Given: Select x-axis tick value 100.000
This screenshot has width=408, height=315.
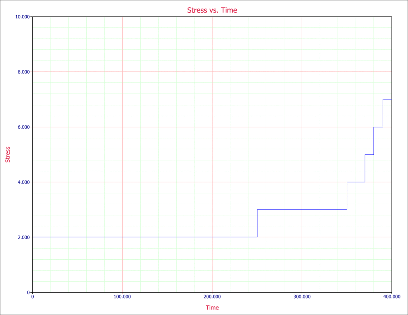Looking at the screenshot, I should click(x=122, y=297).
